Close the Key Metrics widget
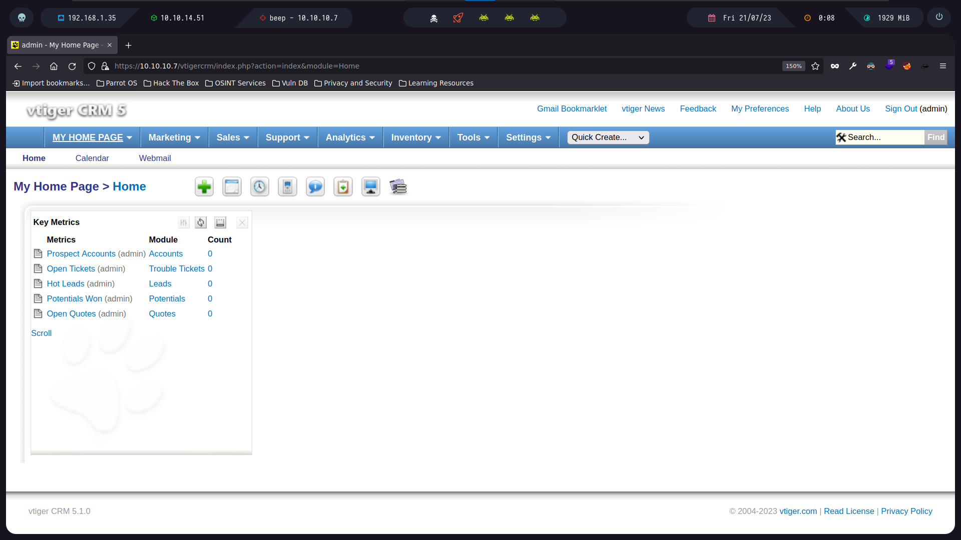 242,222
